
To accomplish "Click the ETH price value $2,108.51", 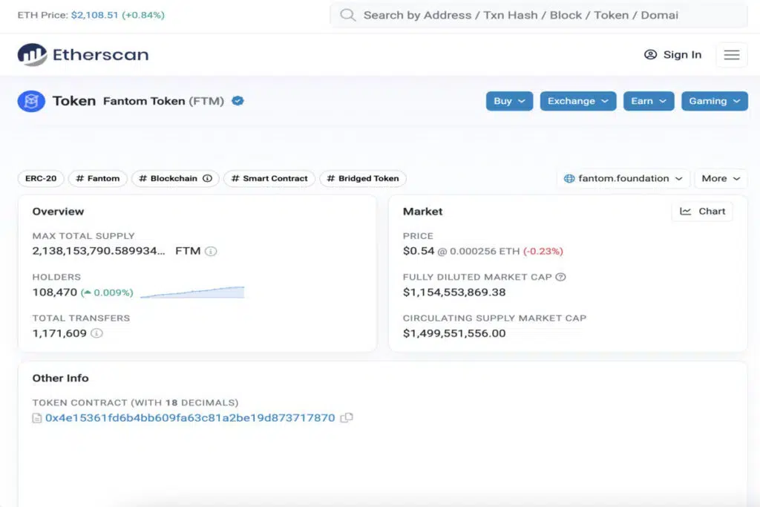I will (x=94, y=15).
